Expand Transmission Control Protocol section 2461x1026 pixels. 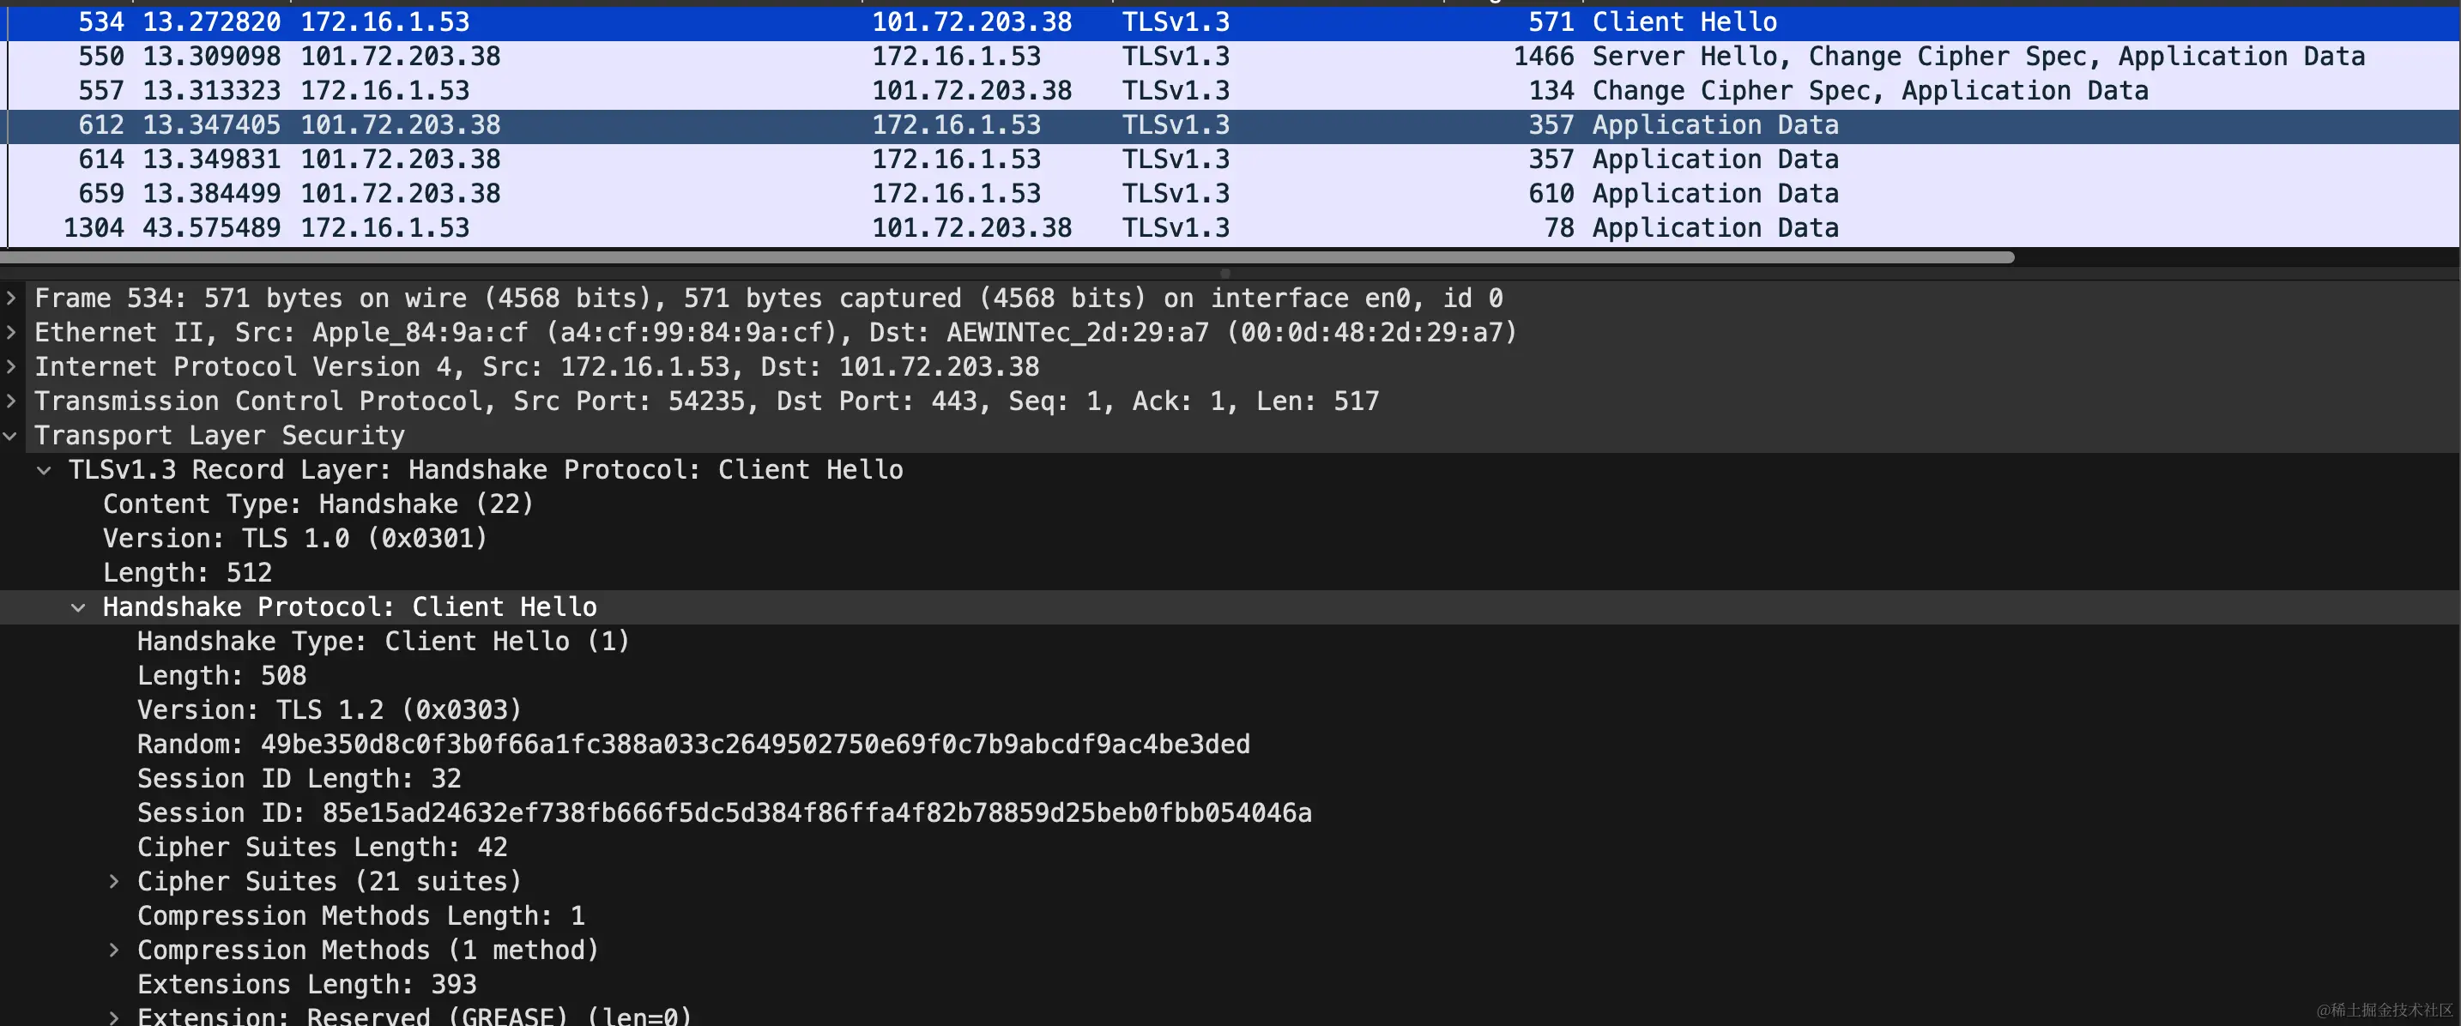tap(10, 401)
